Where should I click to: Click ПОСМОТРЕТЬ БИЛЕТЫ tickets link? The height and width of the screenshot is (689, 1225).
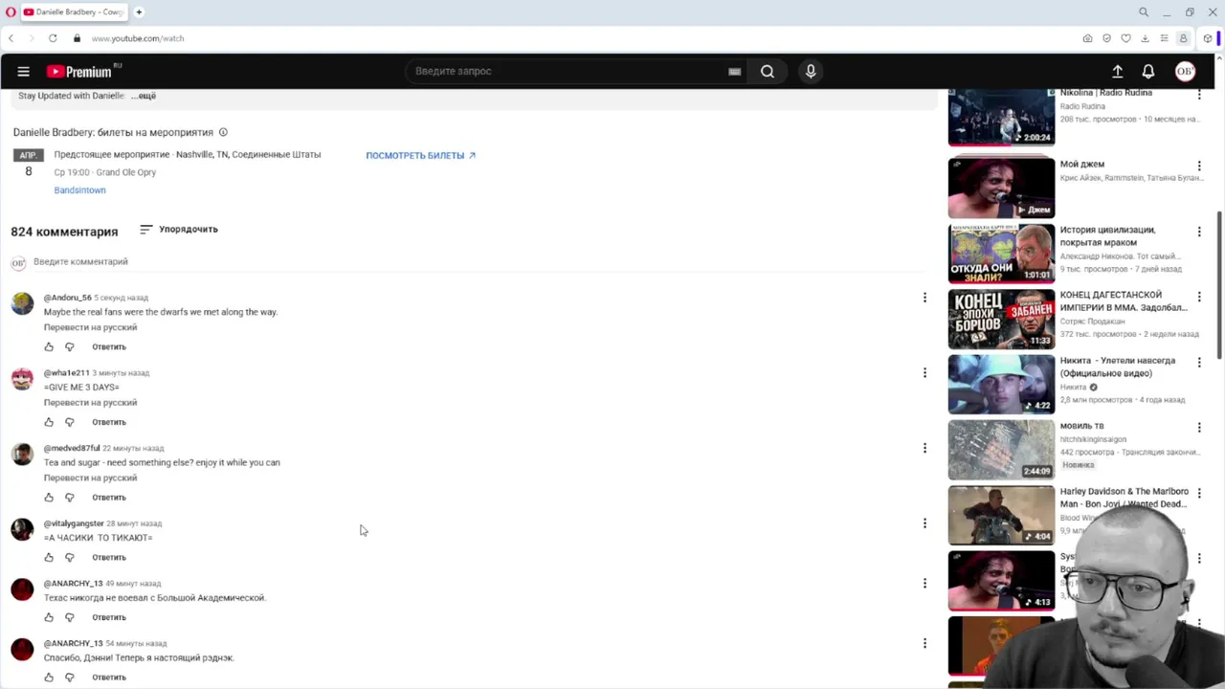coord(420,155)
